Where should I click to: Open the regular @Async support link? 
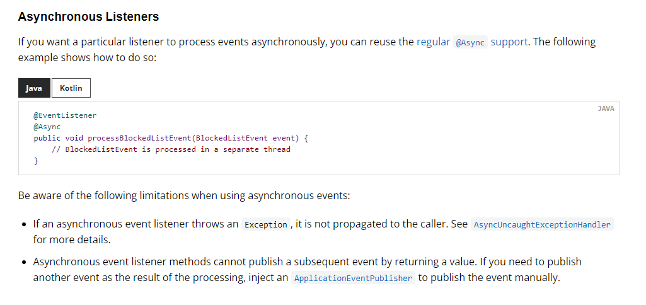point(474,42)
